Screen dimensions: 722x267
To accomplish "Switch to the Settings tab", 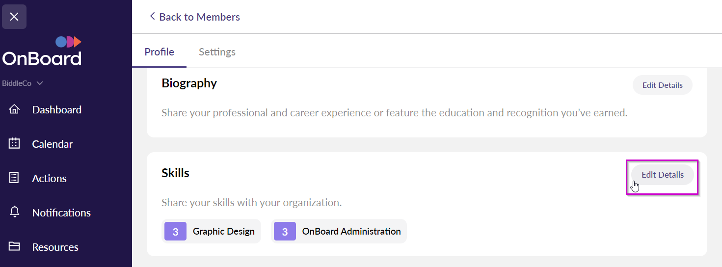I will [x=217, y=52].
